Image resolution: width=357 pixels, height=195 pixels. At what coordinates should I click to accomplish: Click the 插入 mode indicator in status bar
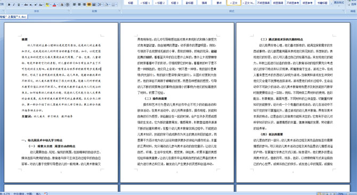(38, 193)
